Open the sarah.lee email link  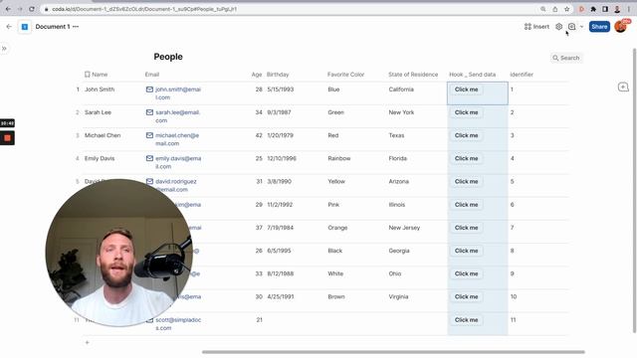tap(177, 116)
